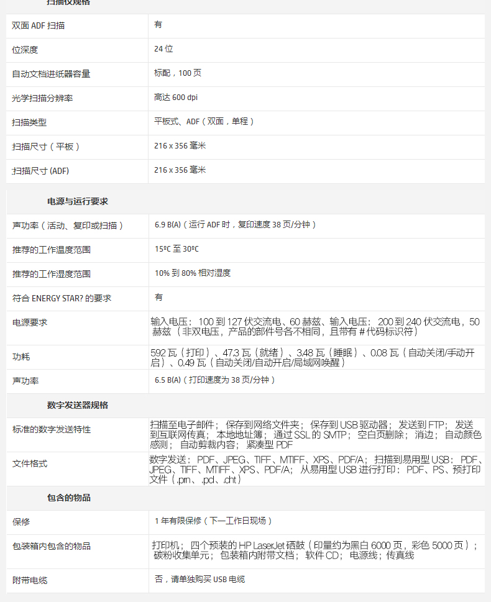Viewport: 491px width, 602px height.
Task: Click the '电源要求' row label
Action: [30, 322]
